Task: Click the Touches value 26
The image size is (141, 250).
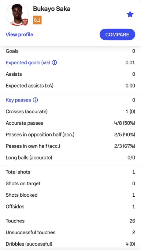Action: coord(132,221)
